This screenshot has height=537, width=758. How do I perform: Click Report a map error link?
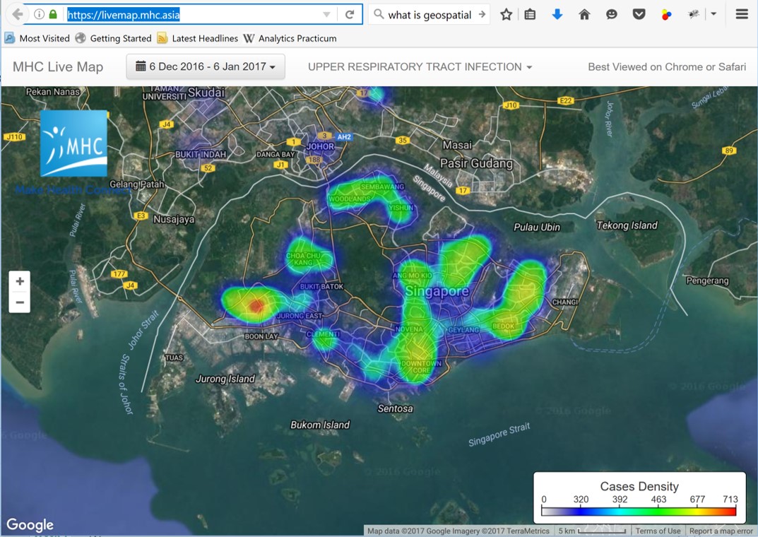click(721, 531)
